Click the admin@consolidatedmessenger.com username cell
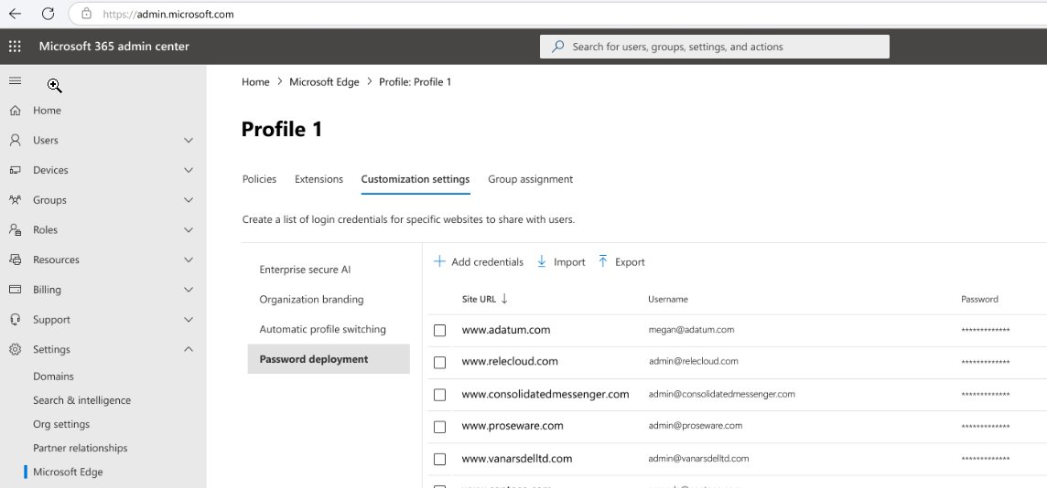Image resolution: width=1047 pixels, height=488 pixels. (x=722, y=394)
